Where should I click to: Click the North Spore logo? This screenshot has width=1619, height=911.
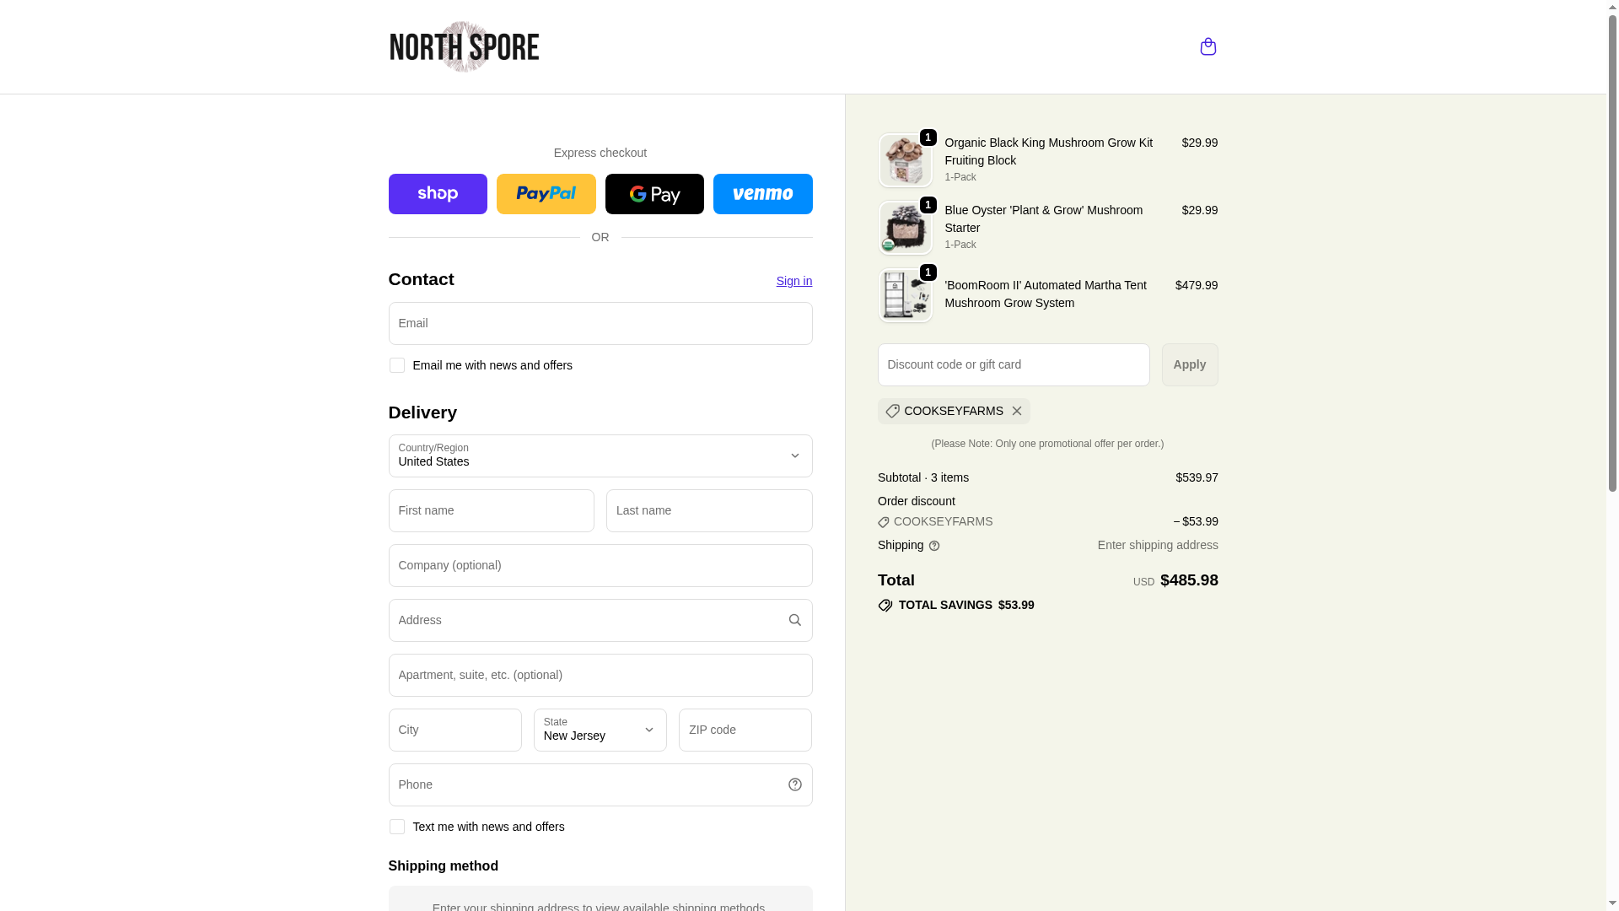464,46
